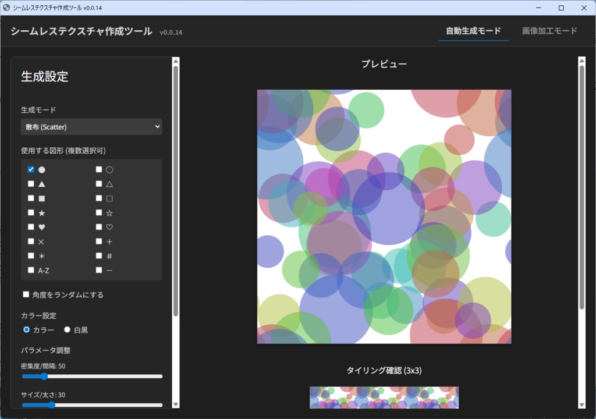Screen dimensions: 596x419
Task: Enable the A-Z letters shape
Action: (x=31, y=270)
